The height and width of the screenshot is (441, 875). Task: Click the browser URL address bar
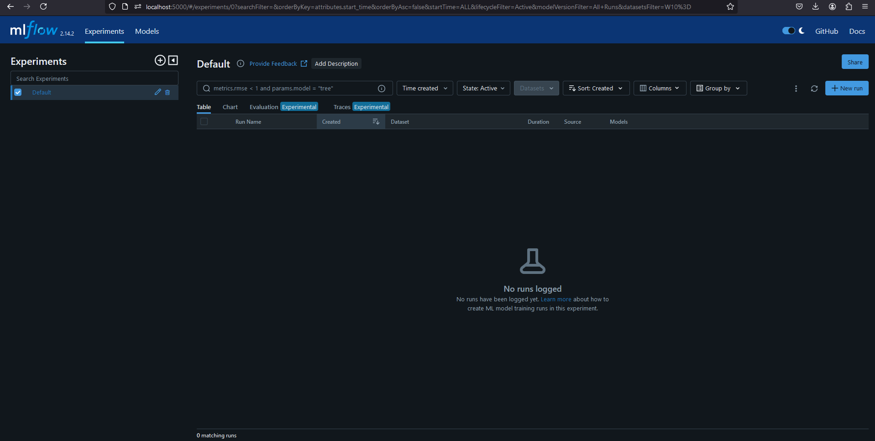click(418, 6)
